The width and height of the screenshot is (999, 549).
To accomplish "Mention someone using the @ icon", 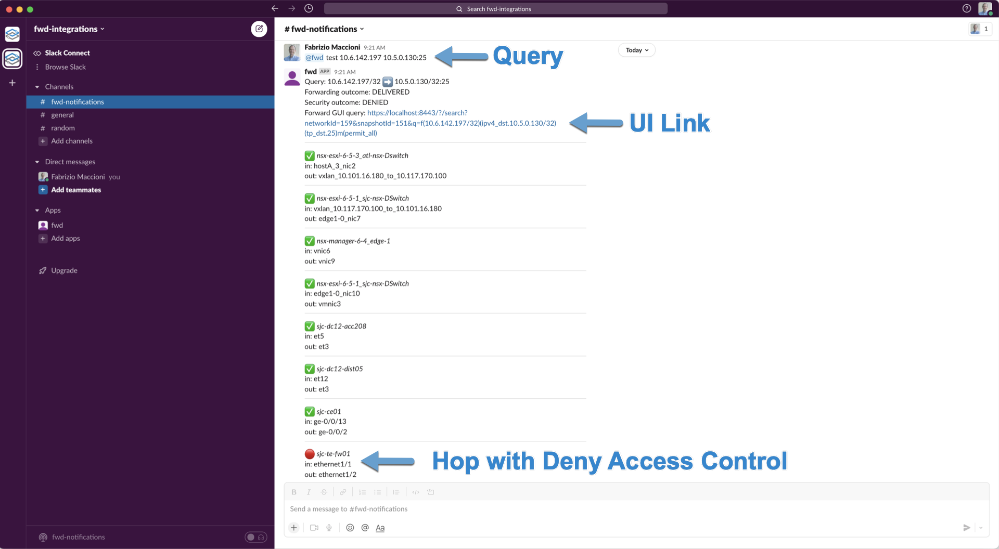I will 365,528.
